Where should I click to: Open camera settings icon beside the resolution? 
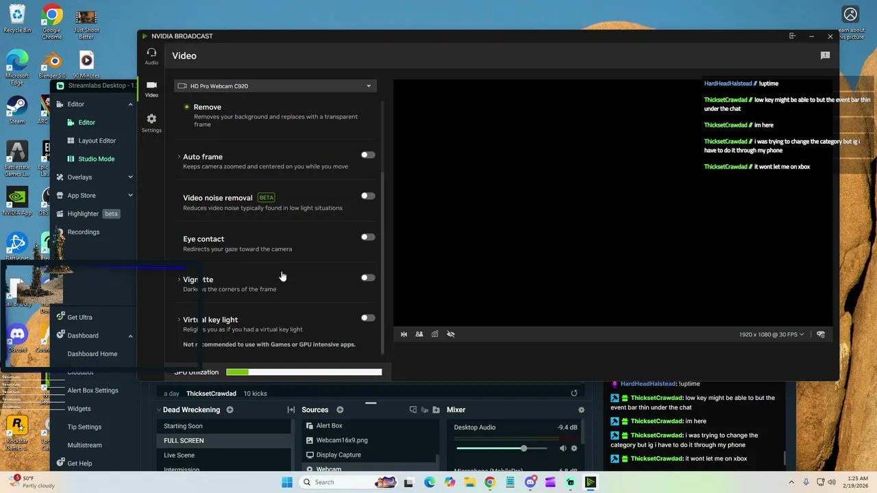click(x=821, y=334)
